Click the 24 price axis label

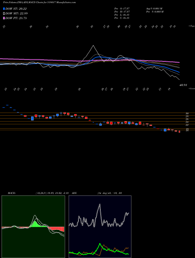187,122
